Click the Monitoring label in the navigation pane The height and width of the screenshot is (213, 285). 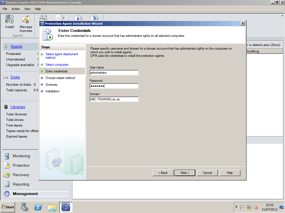(21, 156)
